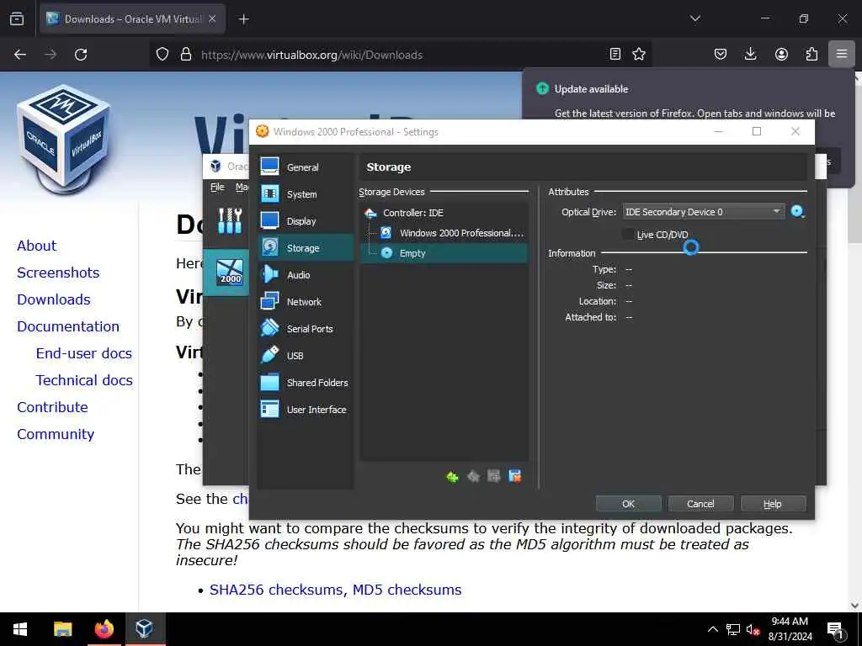
Task: Open the Documentation link
Action: (68, 326)
